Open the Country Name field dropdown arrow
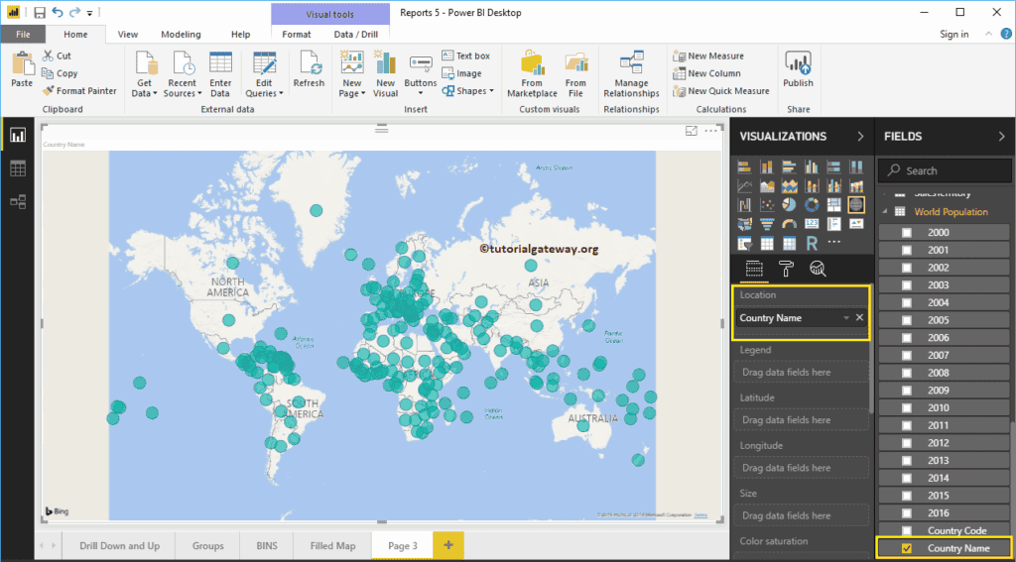 tap(845, 318)
